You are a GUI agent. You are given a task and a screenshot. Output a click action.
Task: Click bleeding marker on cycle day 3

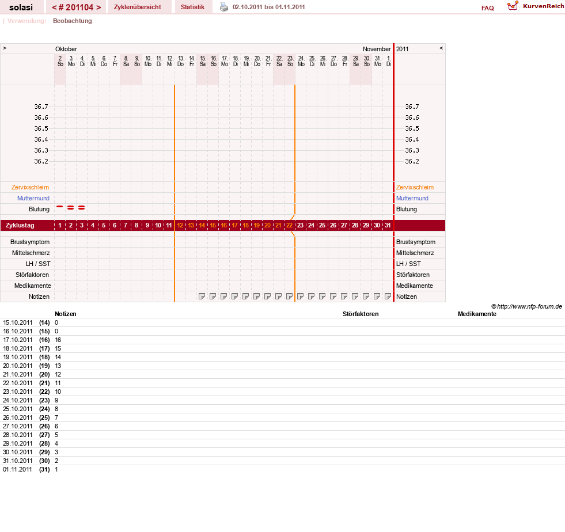tap(81, 207)
